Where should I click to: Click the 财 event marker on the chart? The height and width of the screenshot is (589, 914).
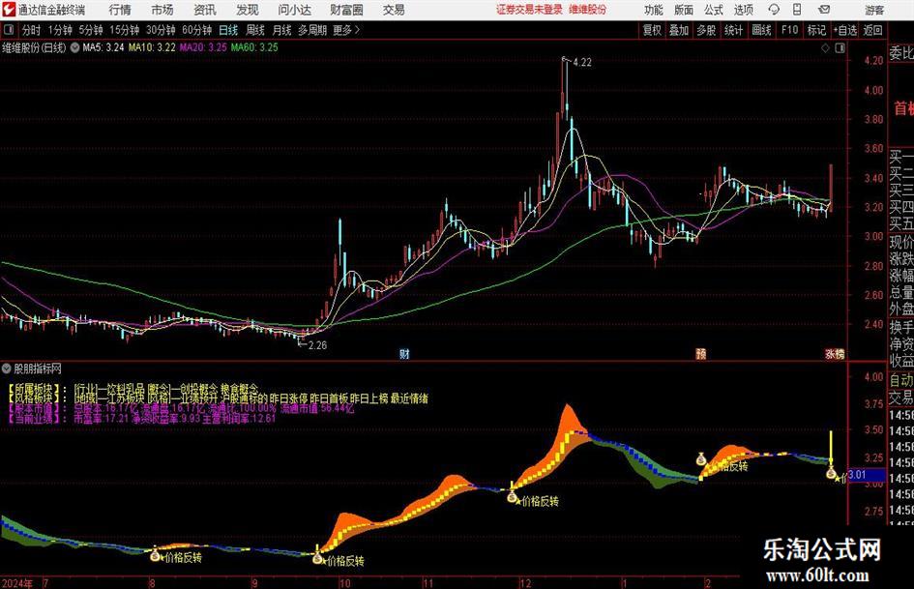(404, 353)
